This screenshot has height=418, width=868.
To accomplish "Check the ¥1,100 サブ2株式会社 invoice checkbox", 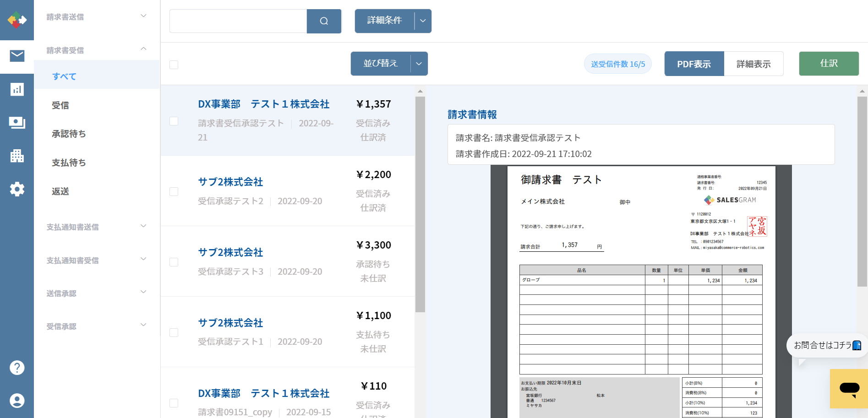I will (174, 332).
